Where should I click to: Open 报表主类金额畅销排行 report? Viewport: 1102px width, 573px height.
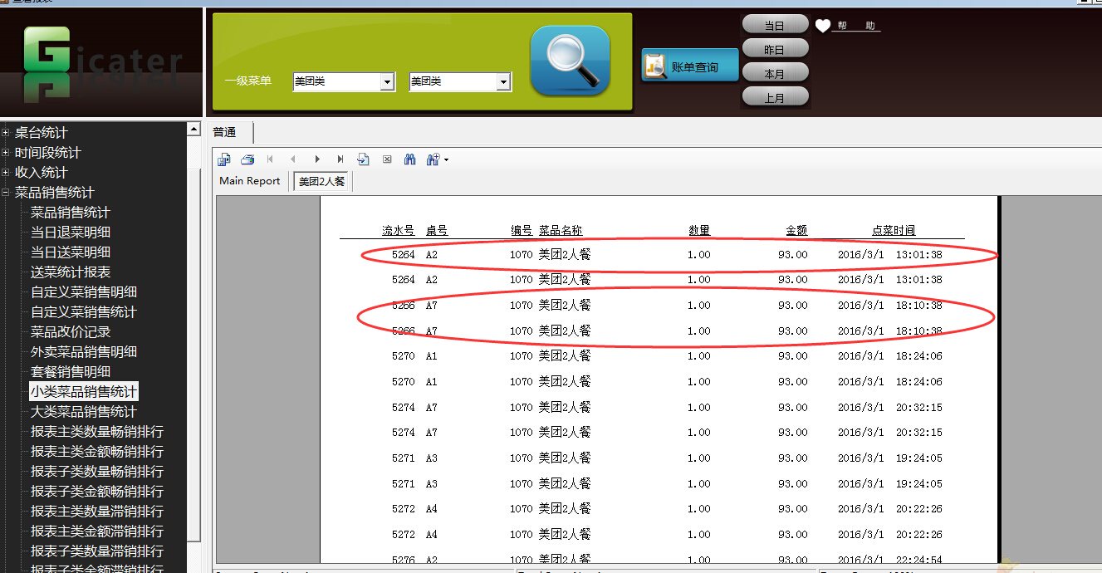[x=97, y=452]
